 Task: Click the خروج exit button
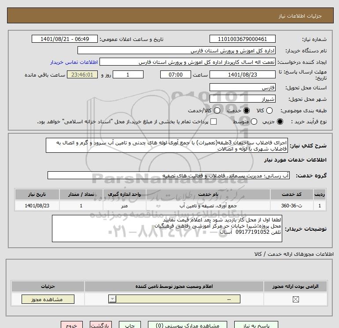click(72, 325)
